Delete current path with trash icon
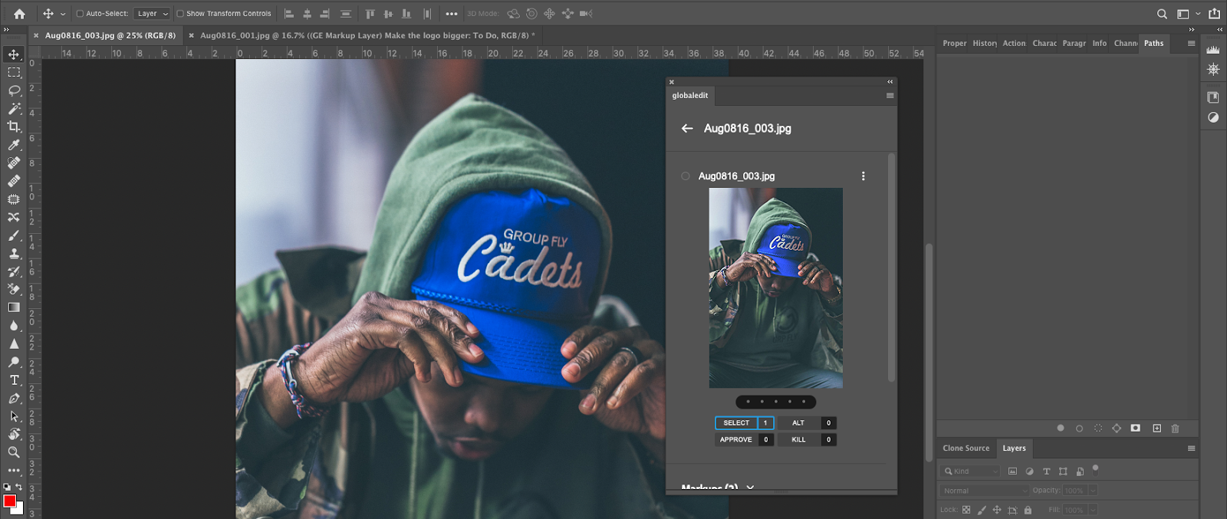This screenshot has width=1227, height=519. click(1175, 429)
